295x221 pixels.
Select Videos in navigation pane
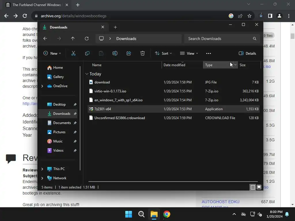(58, 150)
